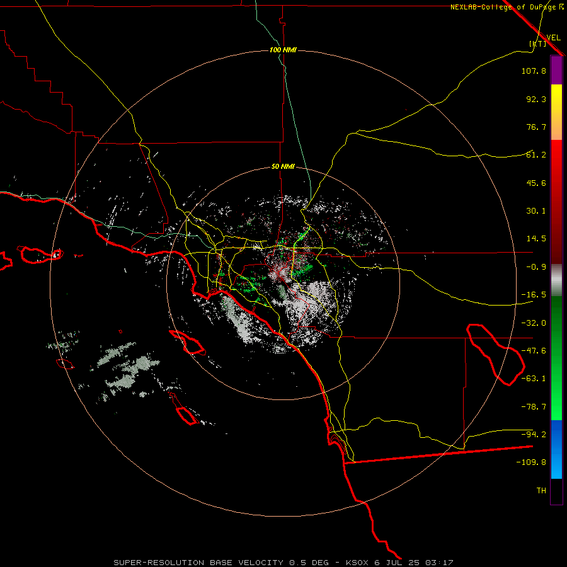The width and height of the screenshot is (567, 567).
Task: Click the [KT] units label
Action: point(538,43)
